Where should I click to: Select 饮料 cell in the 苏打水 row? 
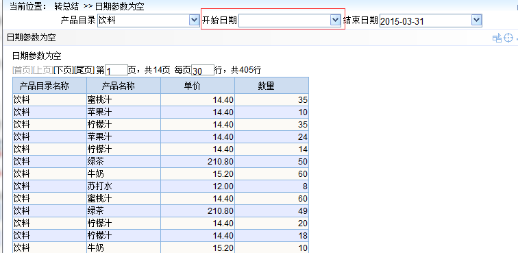pyautogui.click(x=49, y=186)
